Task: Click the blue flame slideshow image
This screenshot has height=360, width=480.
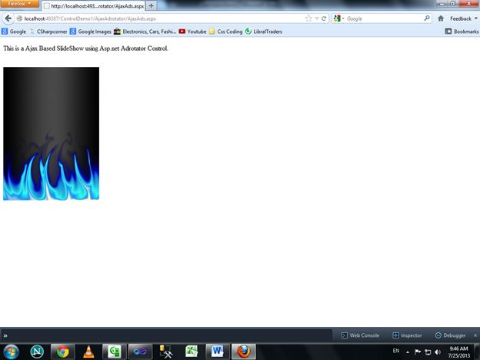Action: (x=51, y=134)
